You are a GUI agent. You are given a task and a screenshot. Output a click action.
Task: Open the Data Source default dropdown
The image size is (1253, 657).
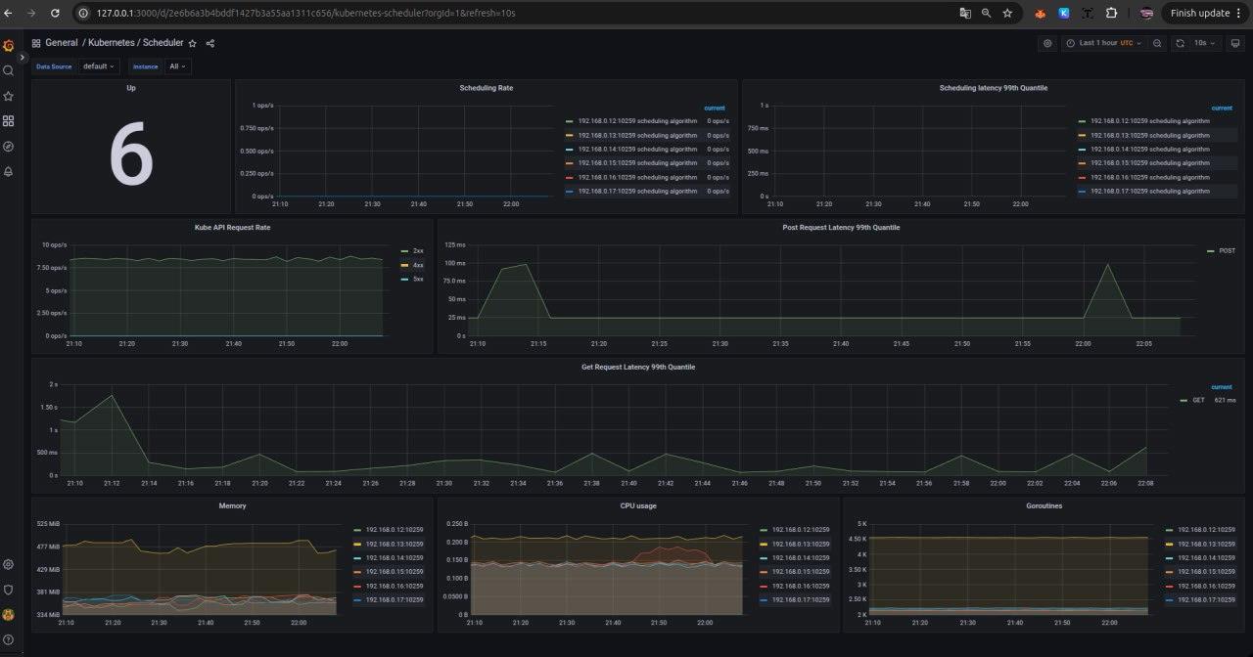(98, 66)
